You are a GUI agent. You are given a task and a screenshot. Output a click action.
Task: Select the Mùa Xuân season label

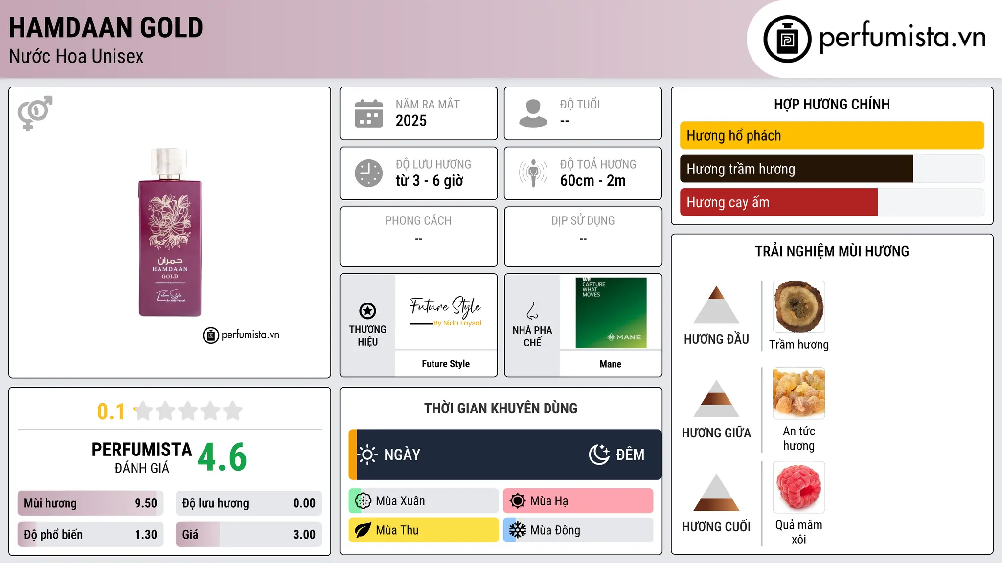[400, 501]
